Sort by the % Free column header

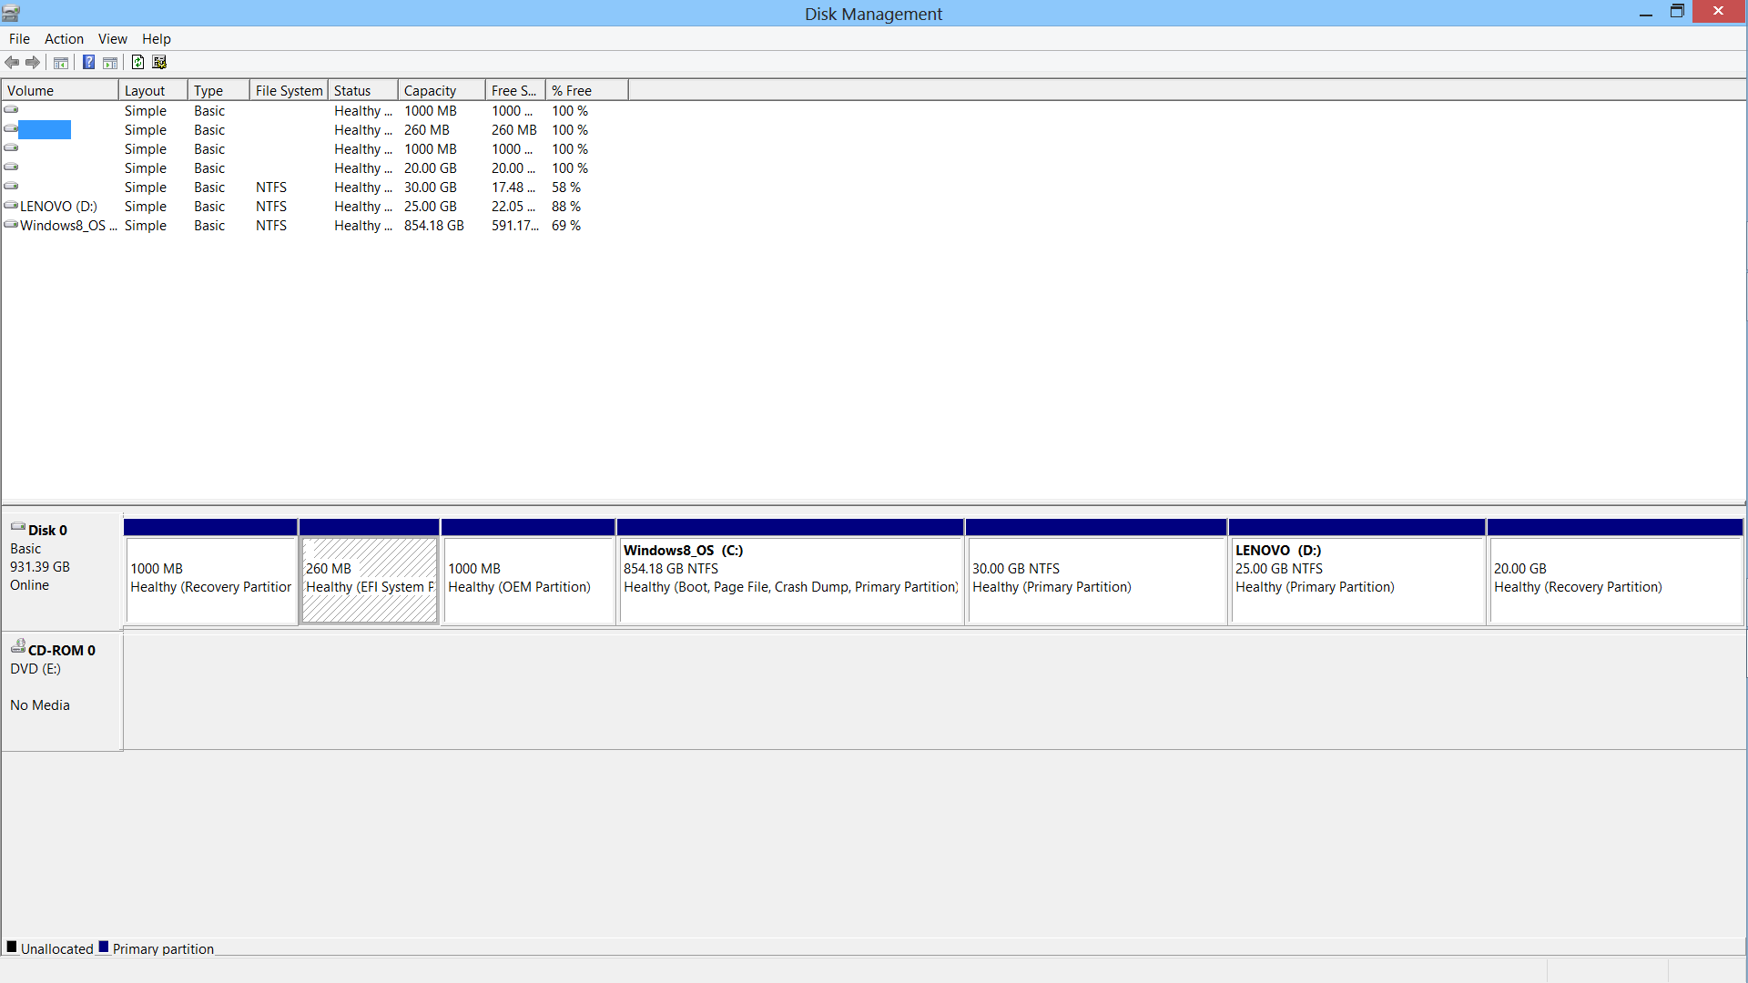587,91
